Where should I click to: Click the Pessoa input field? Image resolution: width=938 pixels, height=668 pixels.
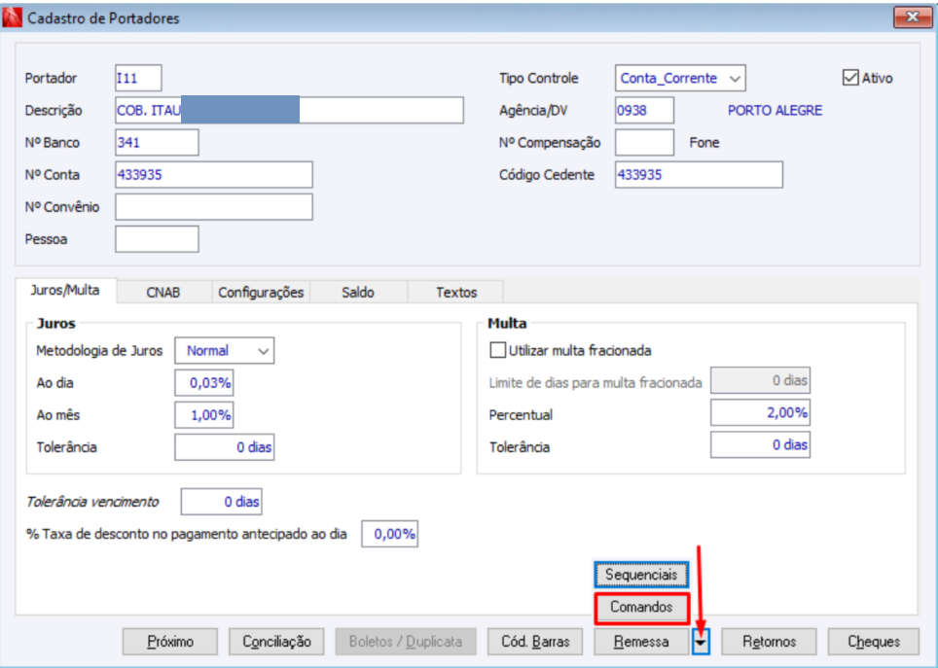pyautogui.click(x=157, y=240)
